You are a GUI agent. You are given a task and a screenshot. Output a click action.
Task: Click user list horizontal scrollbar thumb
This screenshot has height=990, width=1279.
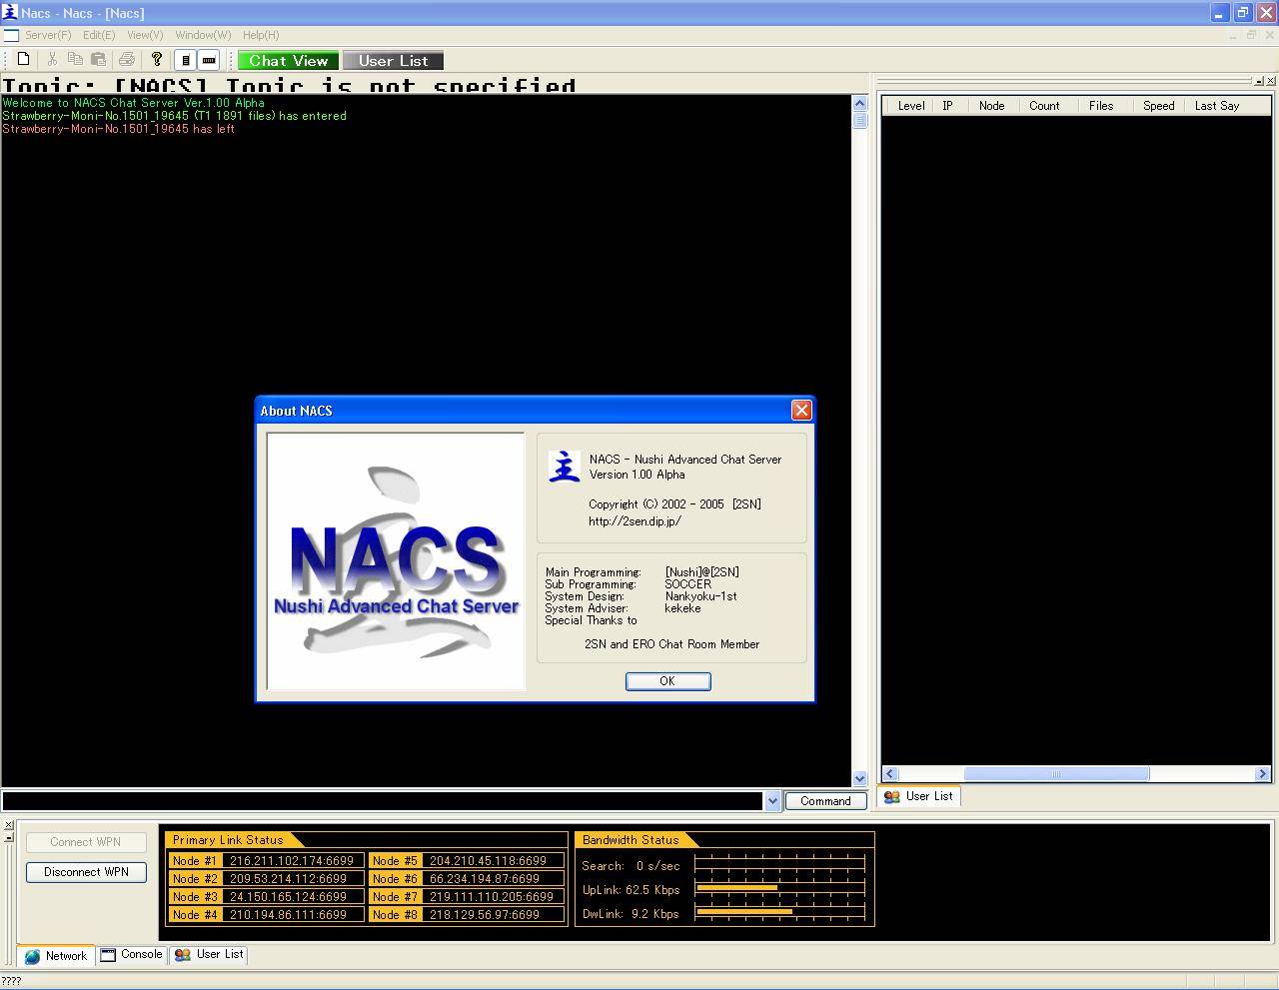1056,774
